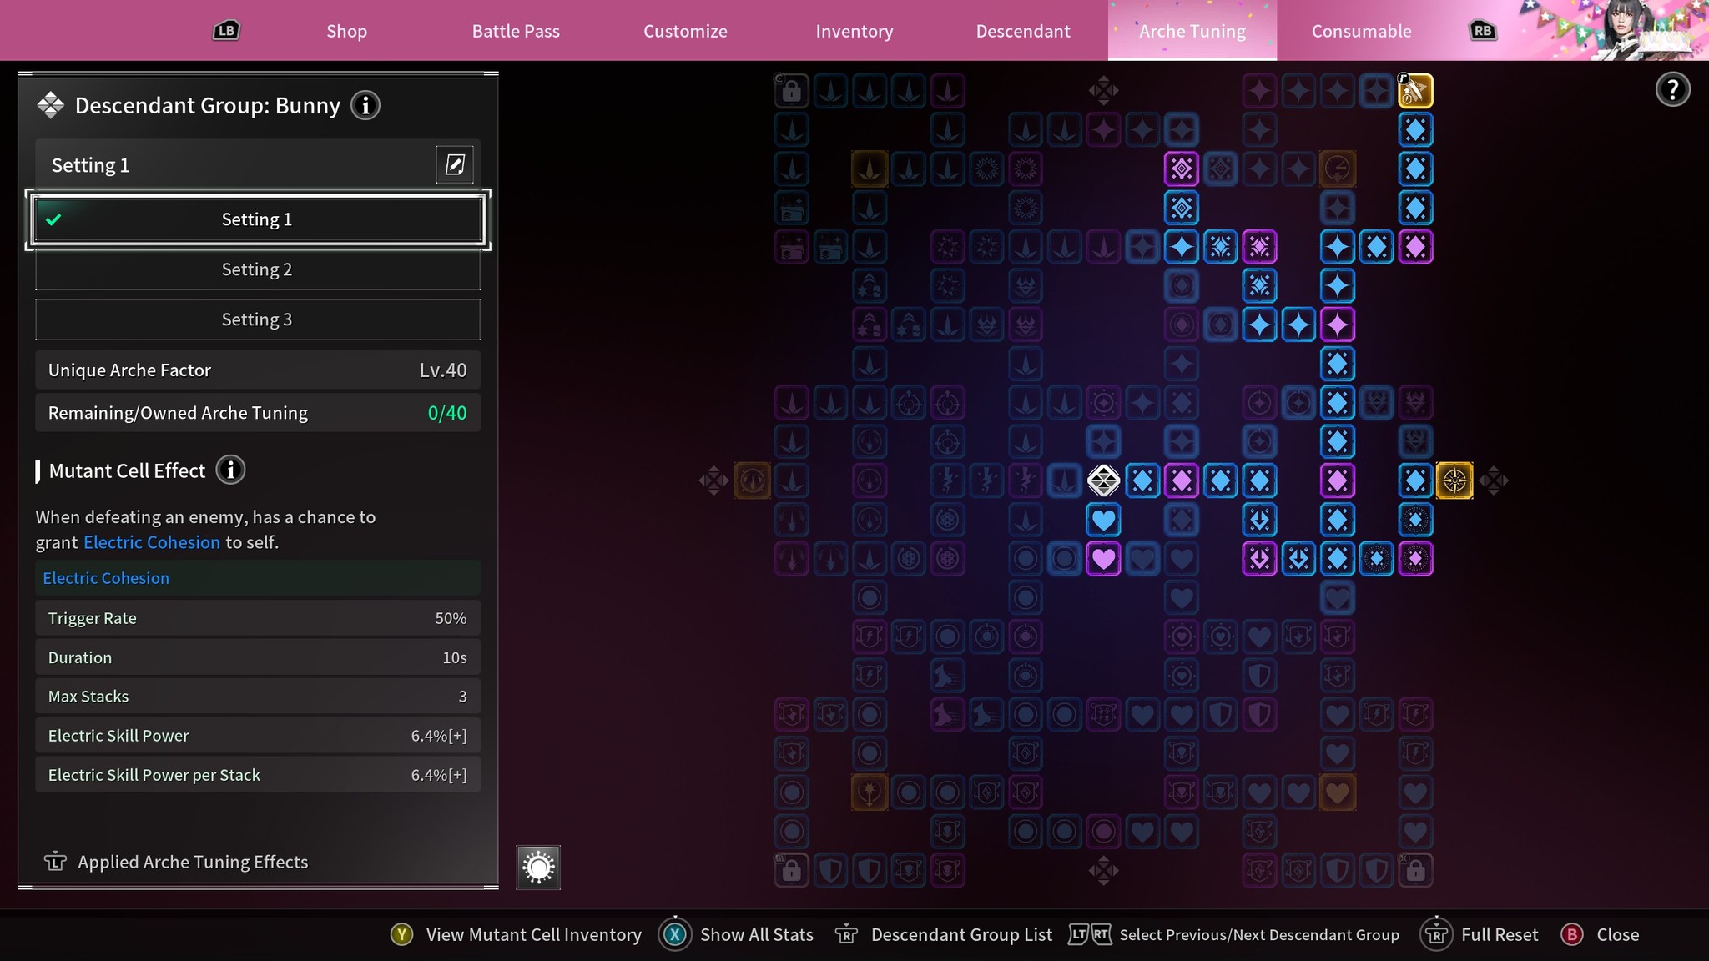Image resolution: width=1709 pixels, height=961 pixels.
Task: Select the purple heart node
Action: coord(1103,559)
